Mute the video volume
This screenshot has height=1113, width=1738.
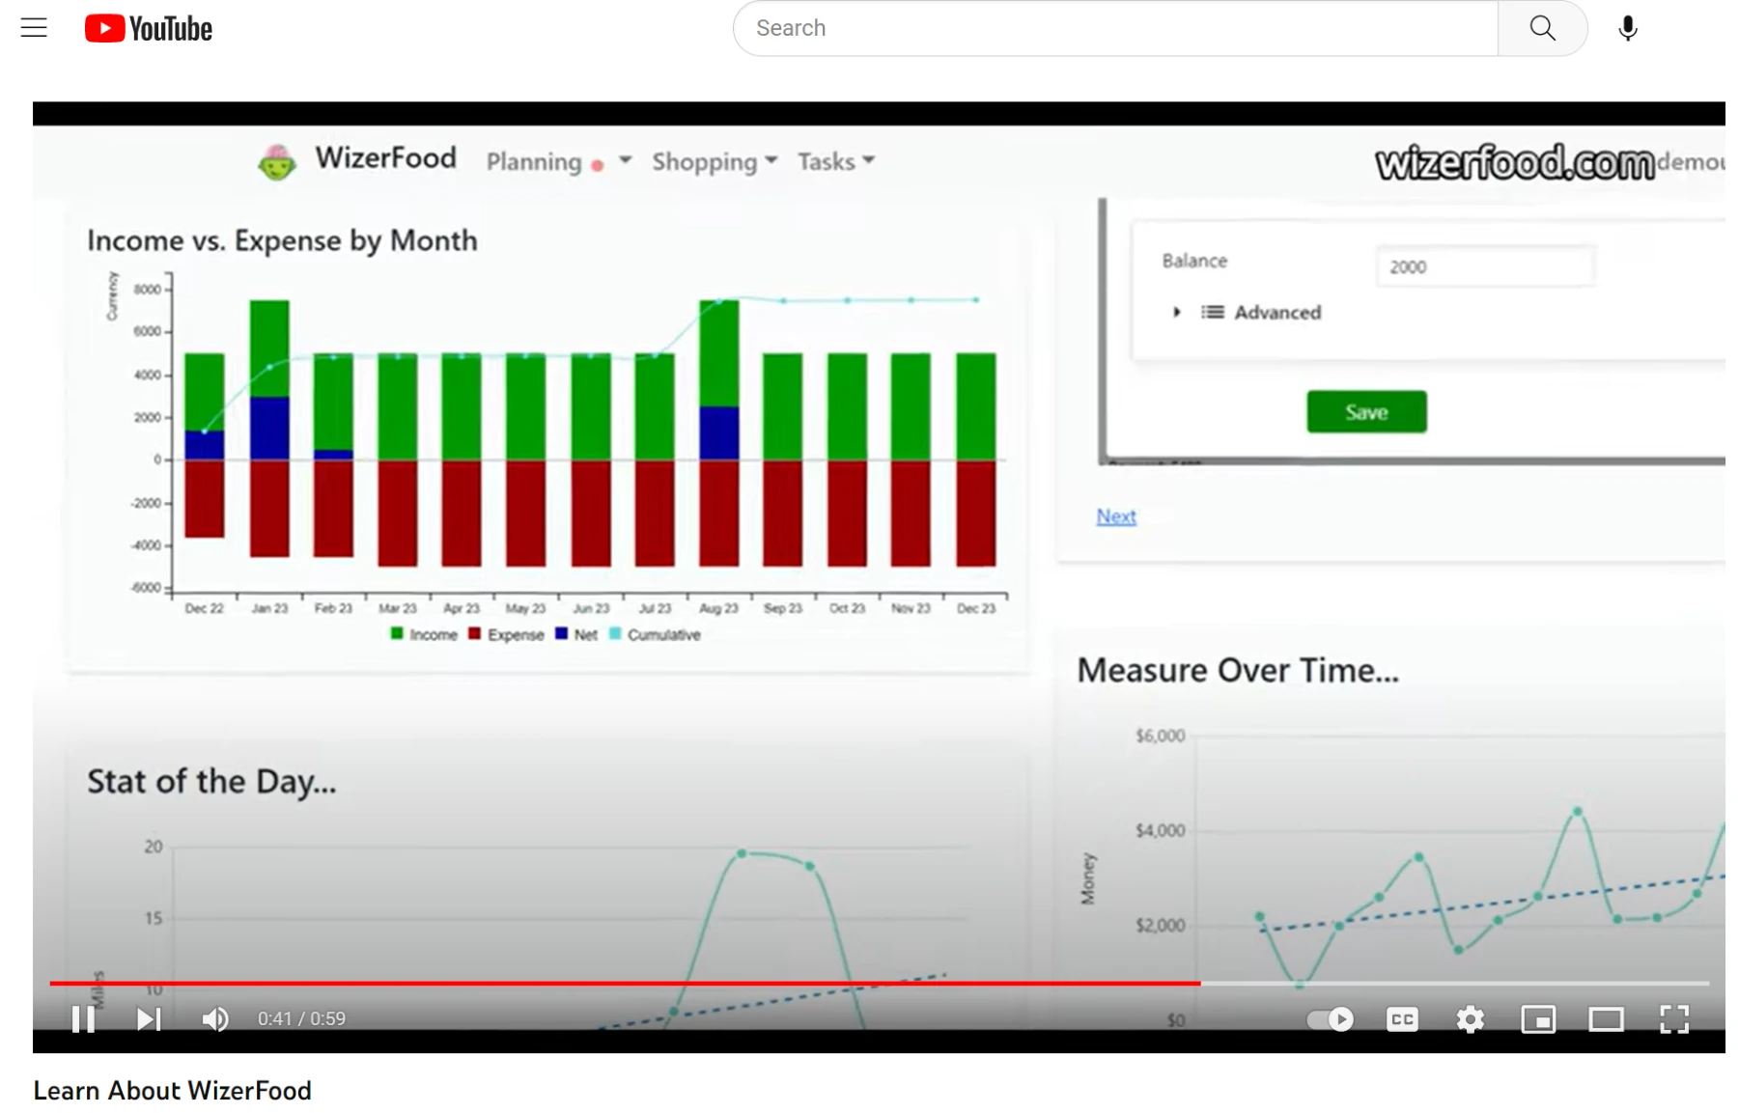coord(214,1019)
